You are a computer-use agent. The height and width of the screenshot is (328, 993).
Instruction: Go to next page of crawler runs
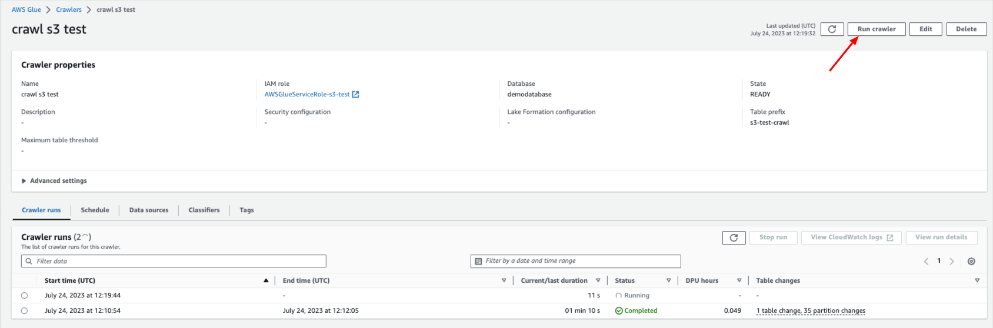tap(952, 262)
